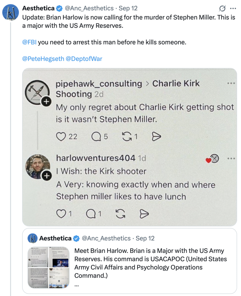Like the pipehawk_consulting post with 22 likes
Screen dimensions: 241x296
61,136
